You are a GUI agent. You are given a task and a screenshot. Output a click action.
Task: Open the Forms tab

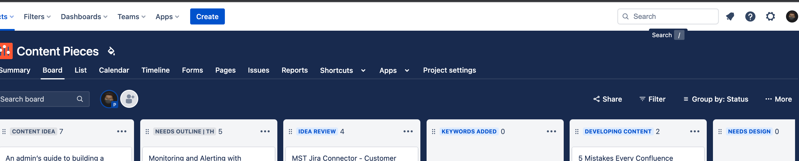point(192,70)
